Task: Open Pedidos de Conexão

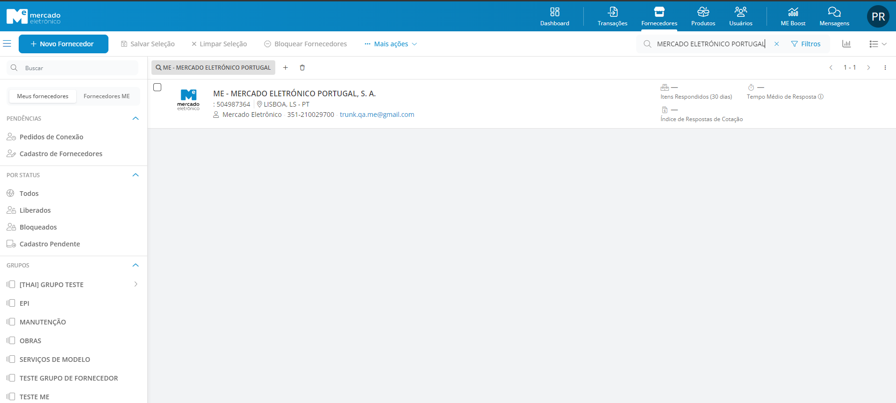Action: [x=51, y=137]
